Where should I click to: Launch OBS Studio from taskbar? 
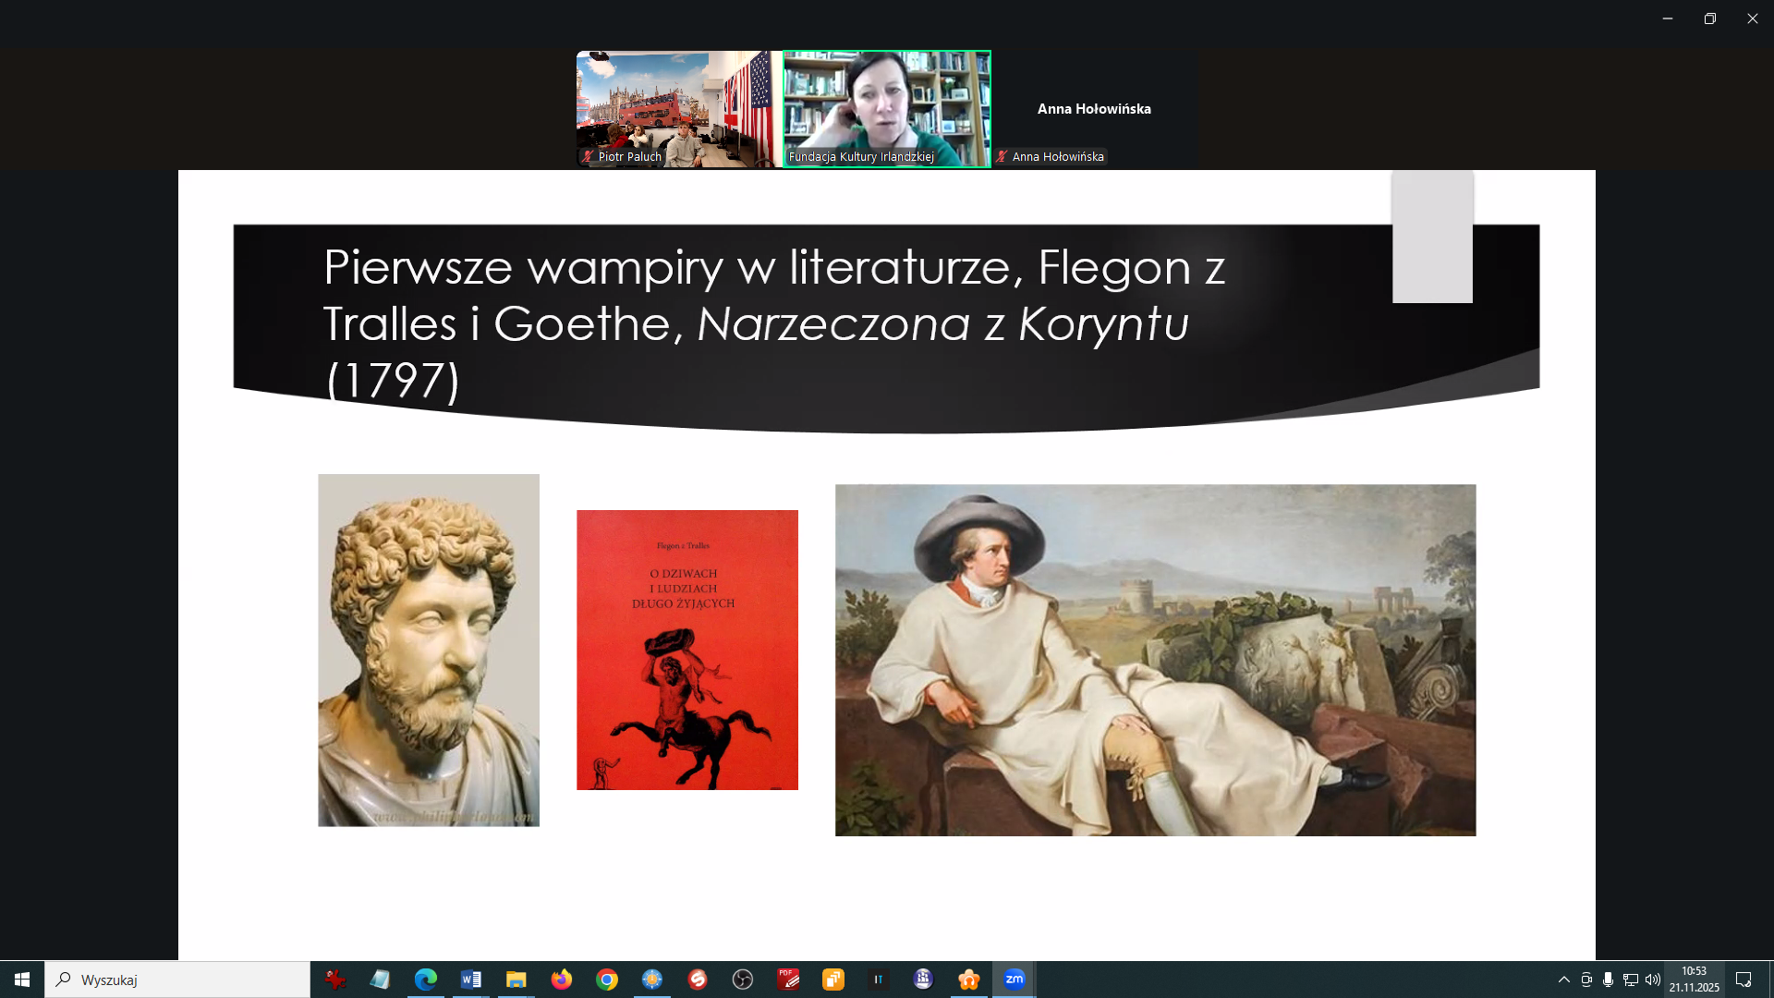pyautogui.click(x=743, y=980)
